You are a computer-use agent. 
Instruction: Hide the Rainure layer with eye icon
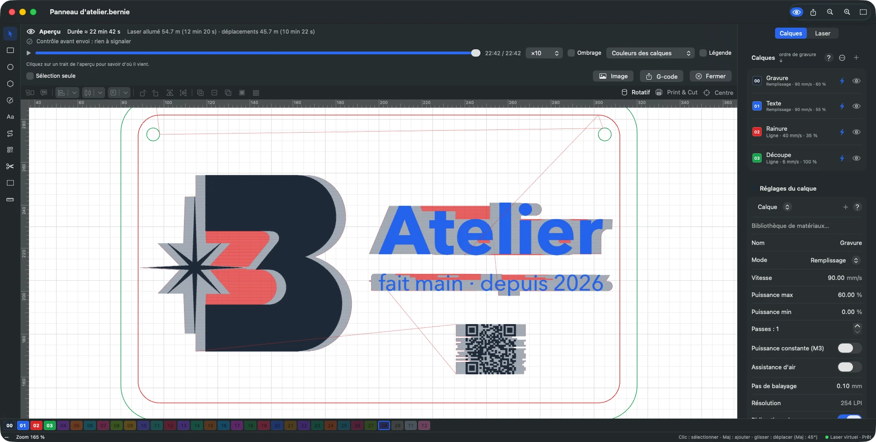(856, 132)
